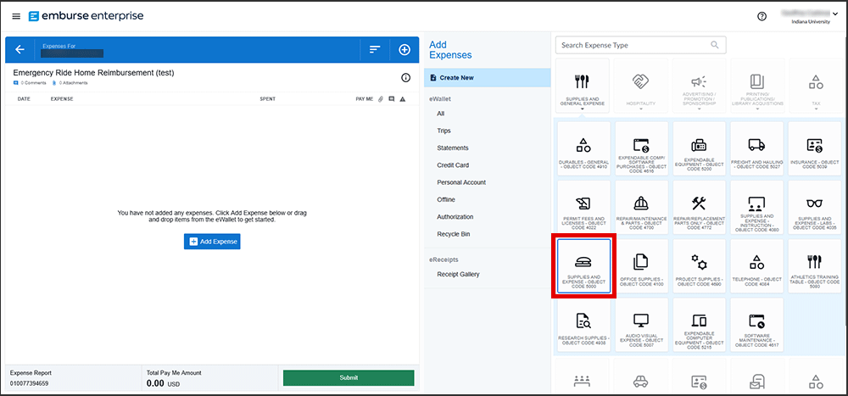This screenshot has width=848, height=396.
Task: Expand the Hospitality expense category
Action: pyautogui.click(x=641, y=89)
